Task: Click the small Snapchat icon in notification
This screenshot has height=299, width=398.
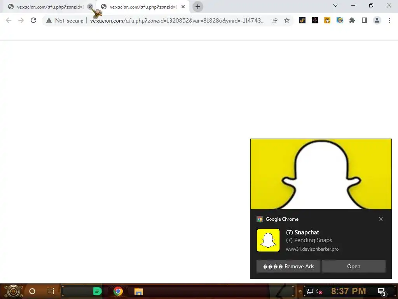Action: [x=268, y=240]
